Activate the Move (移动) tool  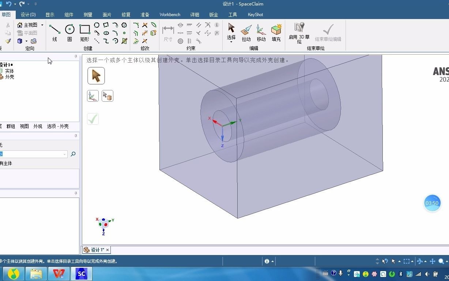pyautogui.click(x=261, y=33)
